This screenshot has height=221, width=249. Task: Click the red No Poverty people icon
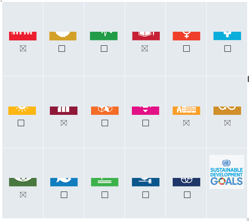23,36
